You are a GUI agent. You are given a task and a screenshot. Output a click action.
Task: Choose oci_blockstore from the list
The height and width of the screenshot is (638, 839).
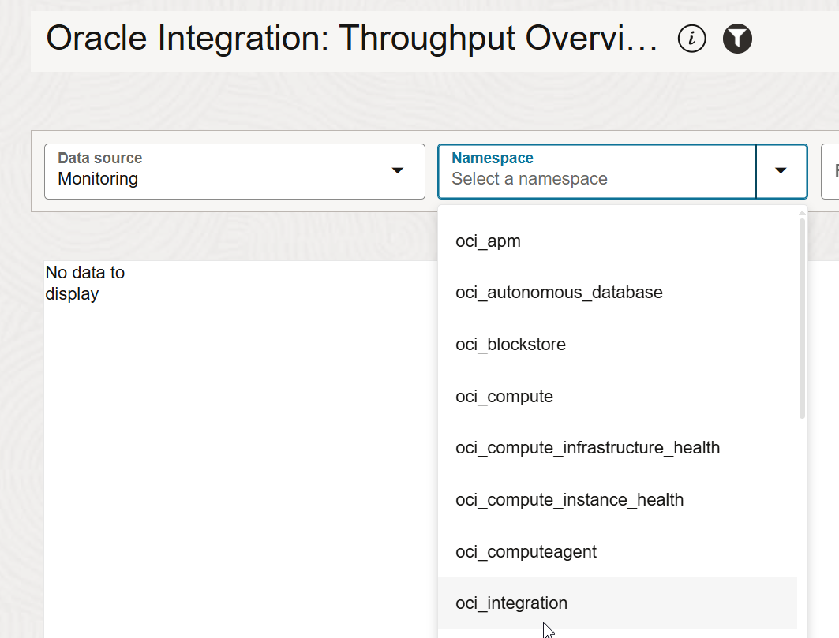(x=617, y=345)
